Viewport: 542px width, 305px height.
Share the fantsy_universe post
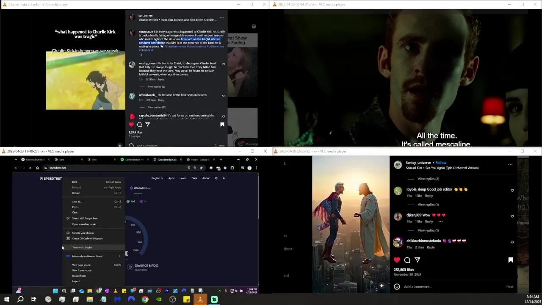click(418, 260)
